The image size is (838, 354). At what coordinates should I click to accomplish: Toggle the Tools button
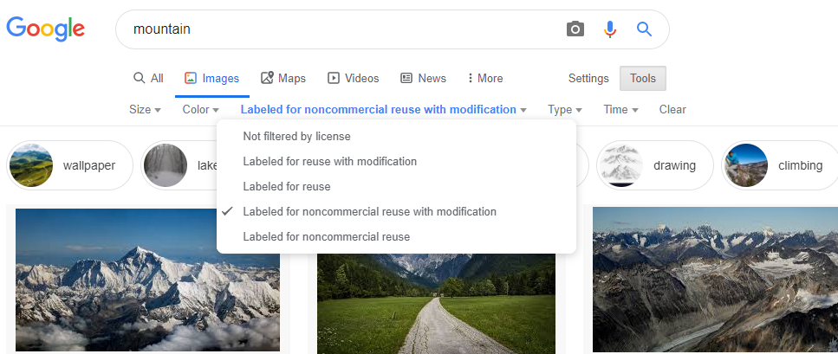pyautogui.click(x=643, y=79)
